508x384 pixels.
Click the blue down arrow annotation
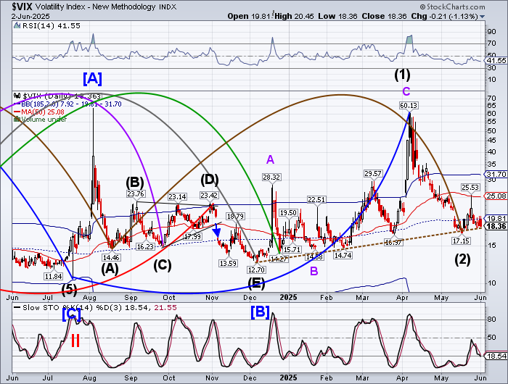click(x=216, y=230)
